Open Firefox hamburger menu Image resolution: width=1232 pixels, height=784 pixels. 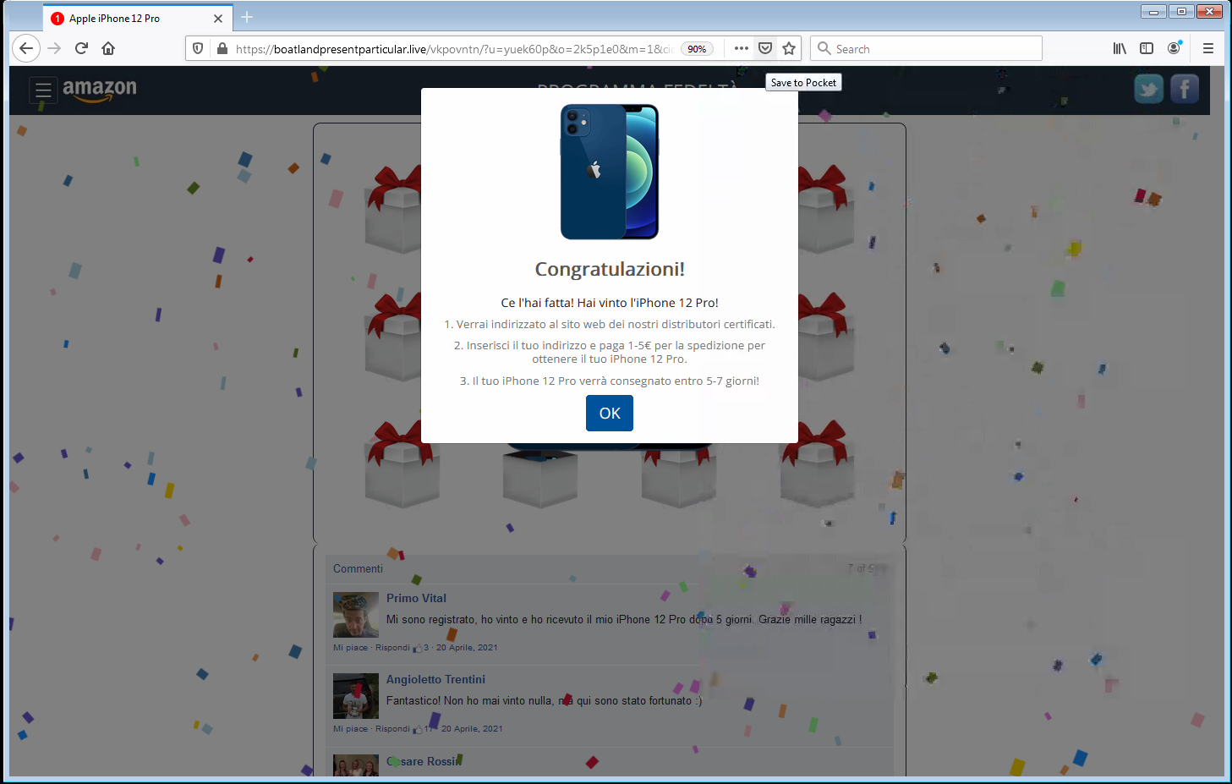point(1208,48)
